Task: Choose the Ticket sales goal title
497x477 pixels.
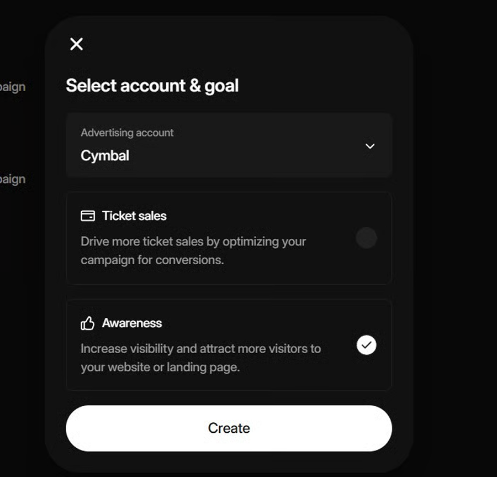Action: click(134, 216)
